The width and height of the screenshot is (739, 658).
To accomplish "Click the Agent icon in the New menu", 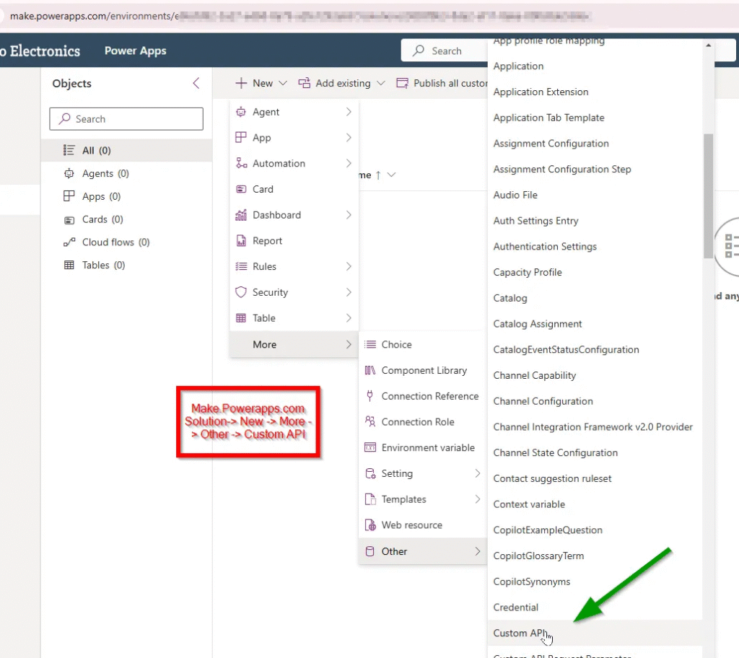I will pos(241,112).
